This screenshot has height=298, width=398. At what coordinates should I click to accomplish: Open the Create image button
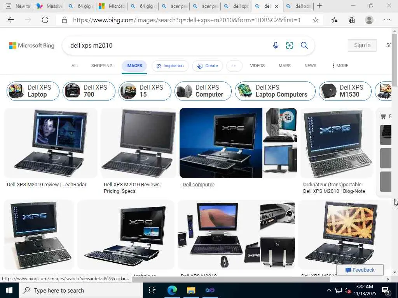point(208,66)
